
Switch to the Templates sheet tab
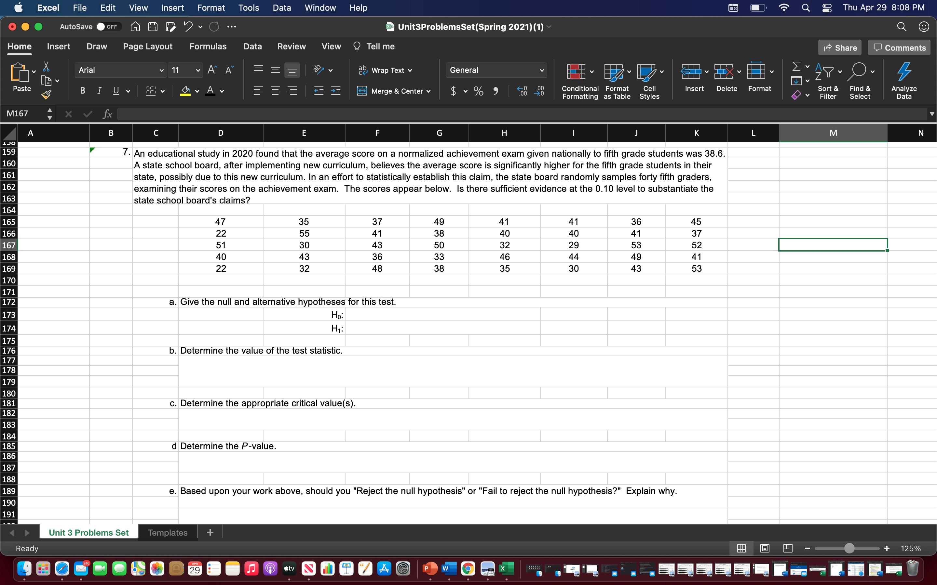click(167, 532)
